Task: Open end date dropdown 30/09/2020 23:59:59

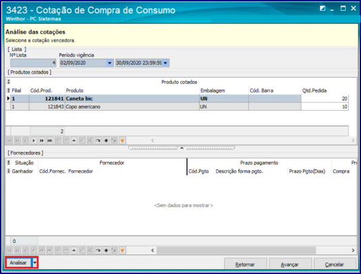Action: [165, 63]
